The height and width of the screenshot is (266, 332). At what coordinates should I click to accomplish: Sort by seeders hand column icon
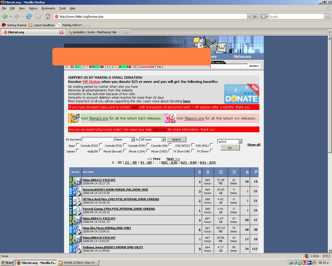[x=247, y=172]
